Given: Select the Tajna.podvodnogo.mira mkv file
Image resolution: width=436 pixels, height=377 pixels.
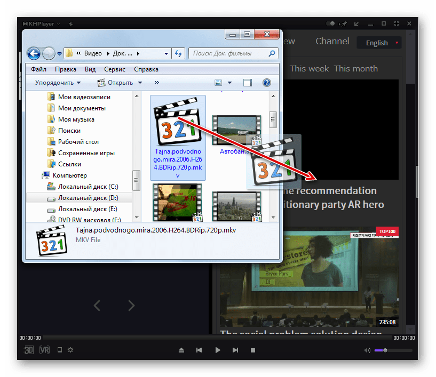Looking at the screenshot, I should (x=178, y=138).
